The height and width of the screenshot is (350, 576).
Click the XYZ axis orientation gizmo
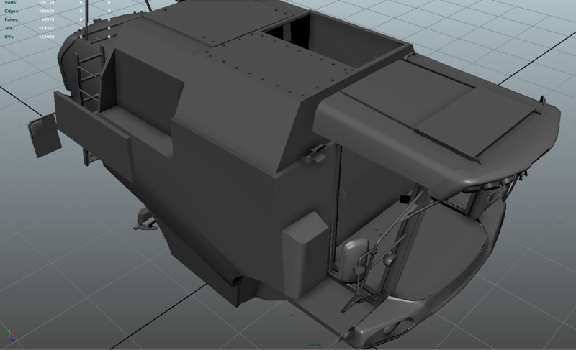(10, 336)
